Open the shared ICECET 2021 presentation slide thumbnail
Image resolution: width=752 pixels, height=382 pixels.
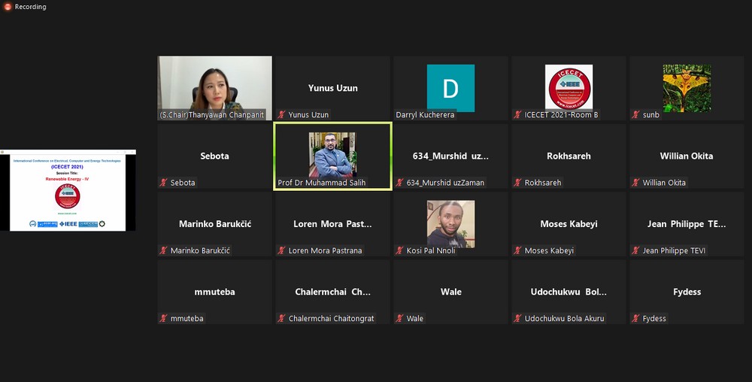[68, 191]
